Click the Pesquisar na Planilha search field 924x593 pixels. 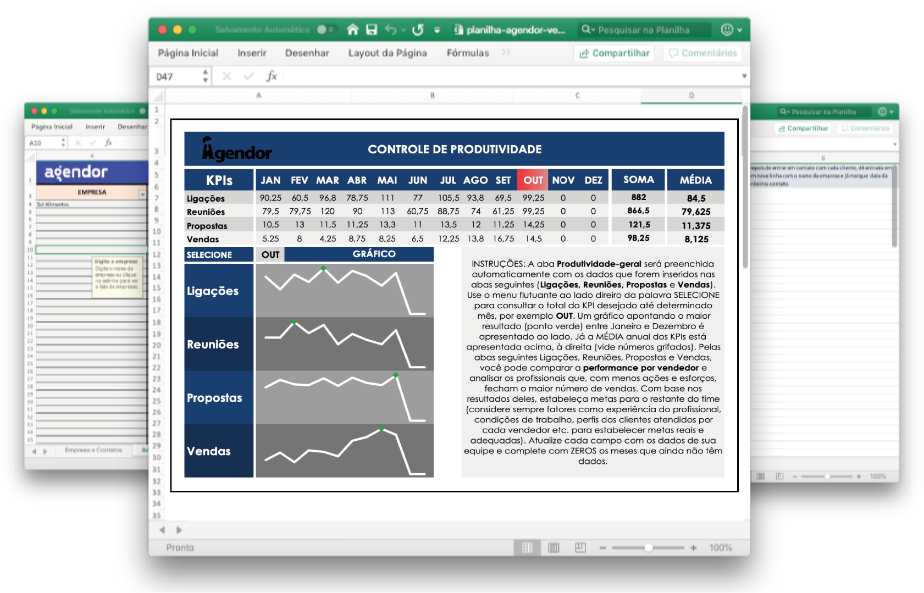[644, 30]
